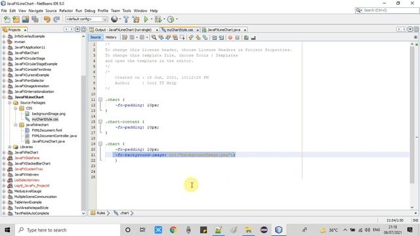Viewport: 420px width, 236px height.
Task: Open the Debug Project dropdown arrow
Action: (x=164, y=19)
